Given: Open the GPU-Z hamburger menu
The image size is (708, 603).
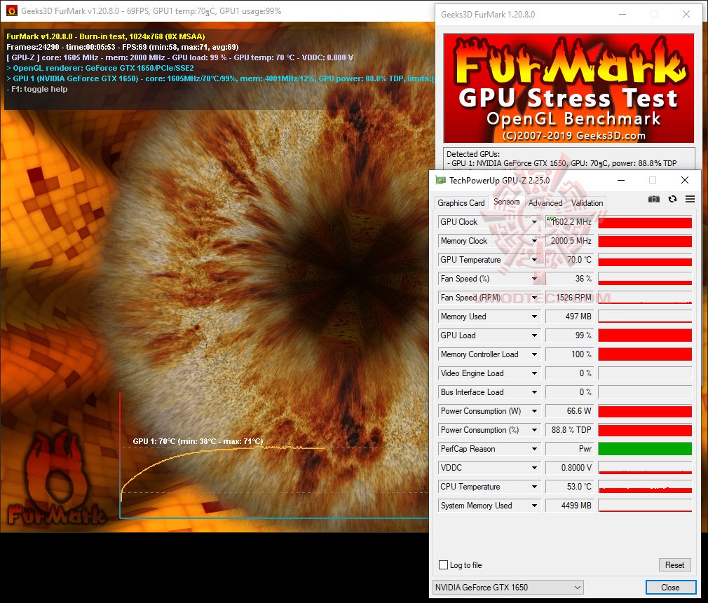Looking at the screenshot, I should [690, 199].
